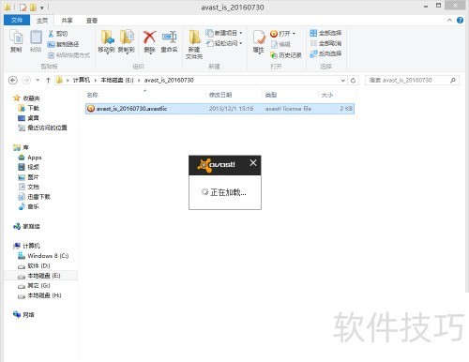This screenshot has width=469, height=362.
Task: Select 下载 (Downloads) in navigation pane
Action: pos(33,108)
